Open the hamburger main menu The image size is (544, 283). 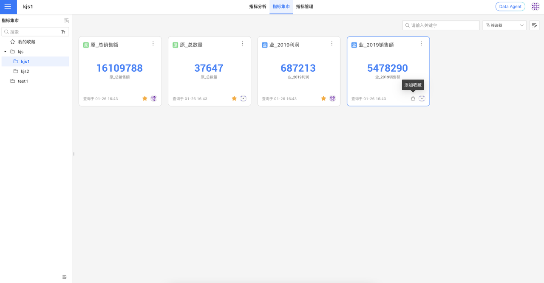click(x=8, y=7)
